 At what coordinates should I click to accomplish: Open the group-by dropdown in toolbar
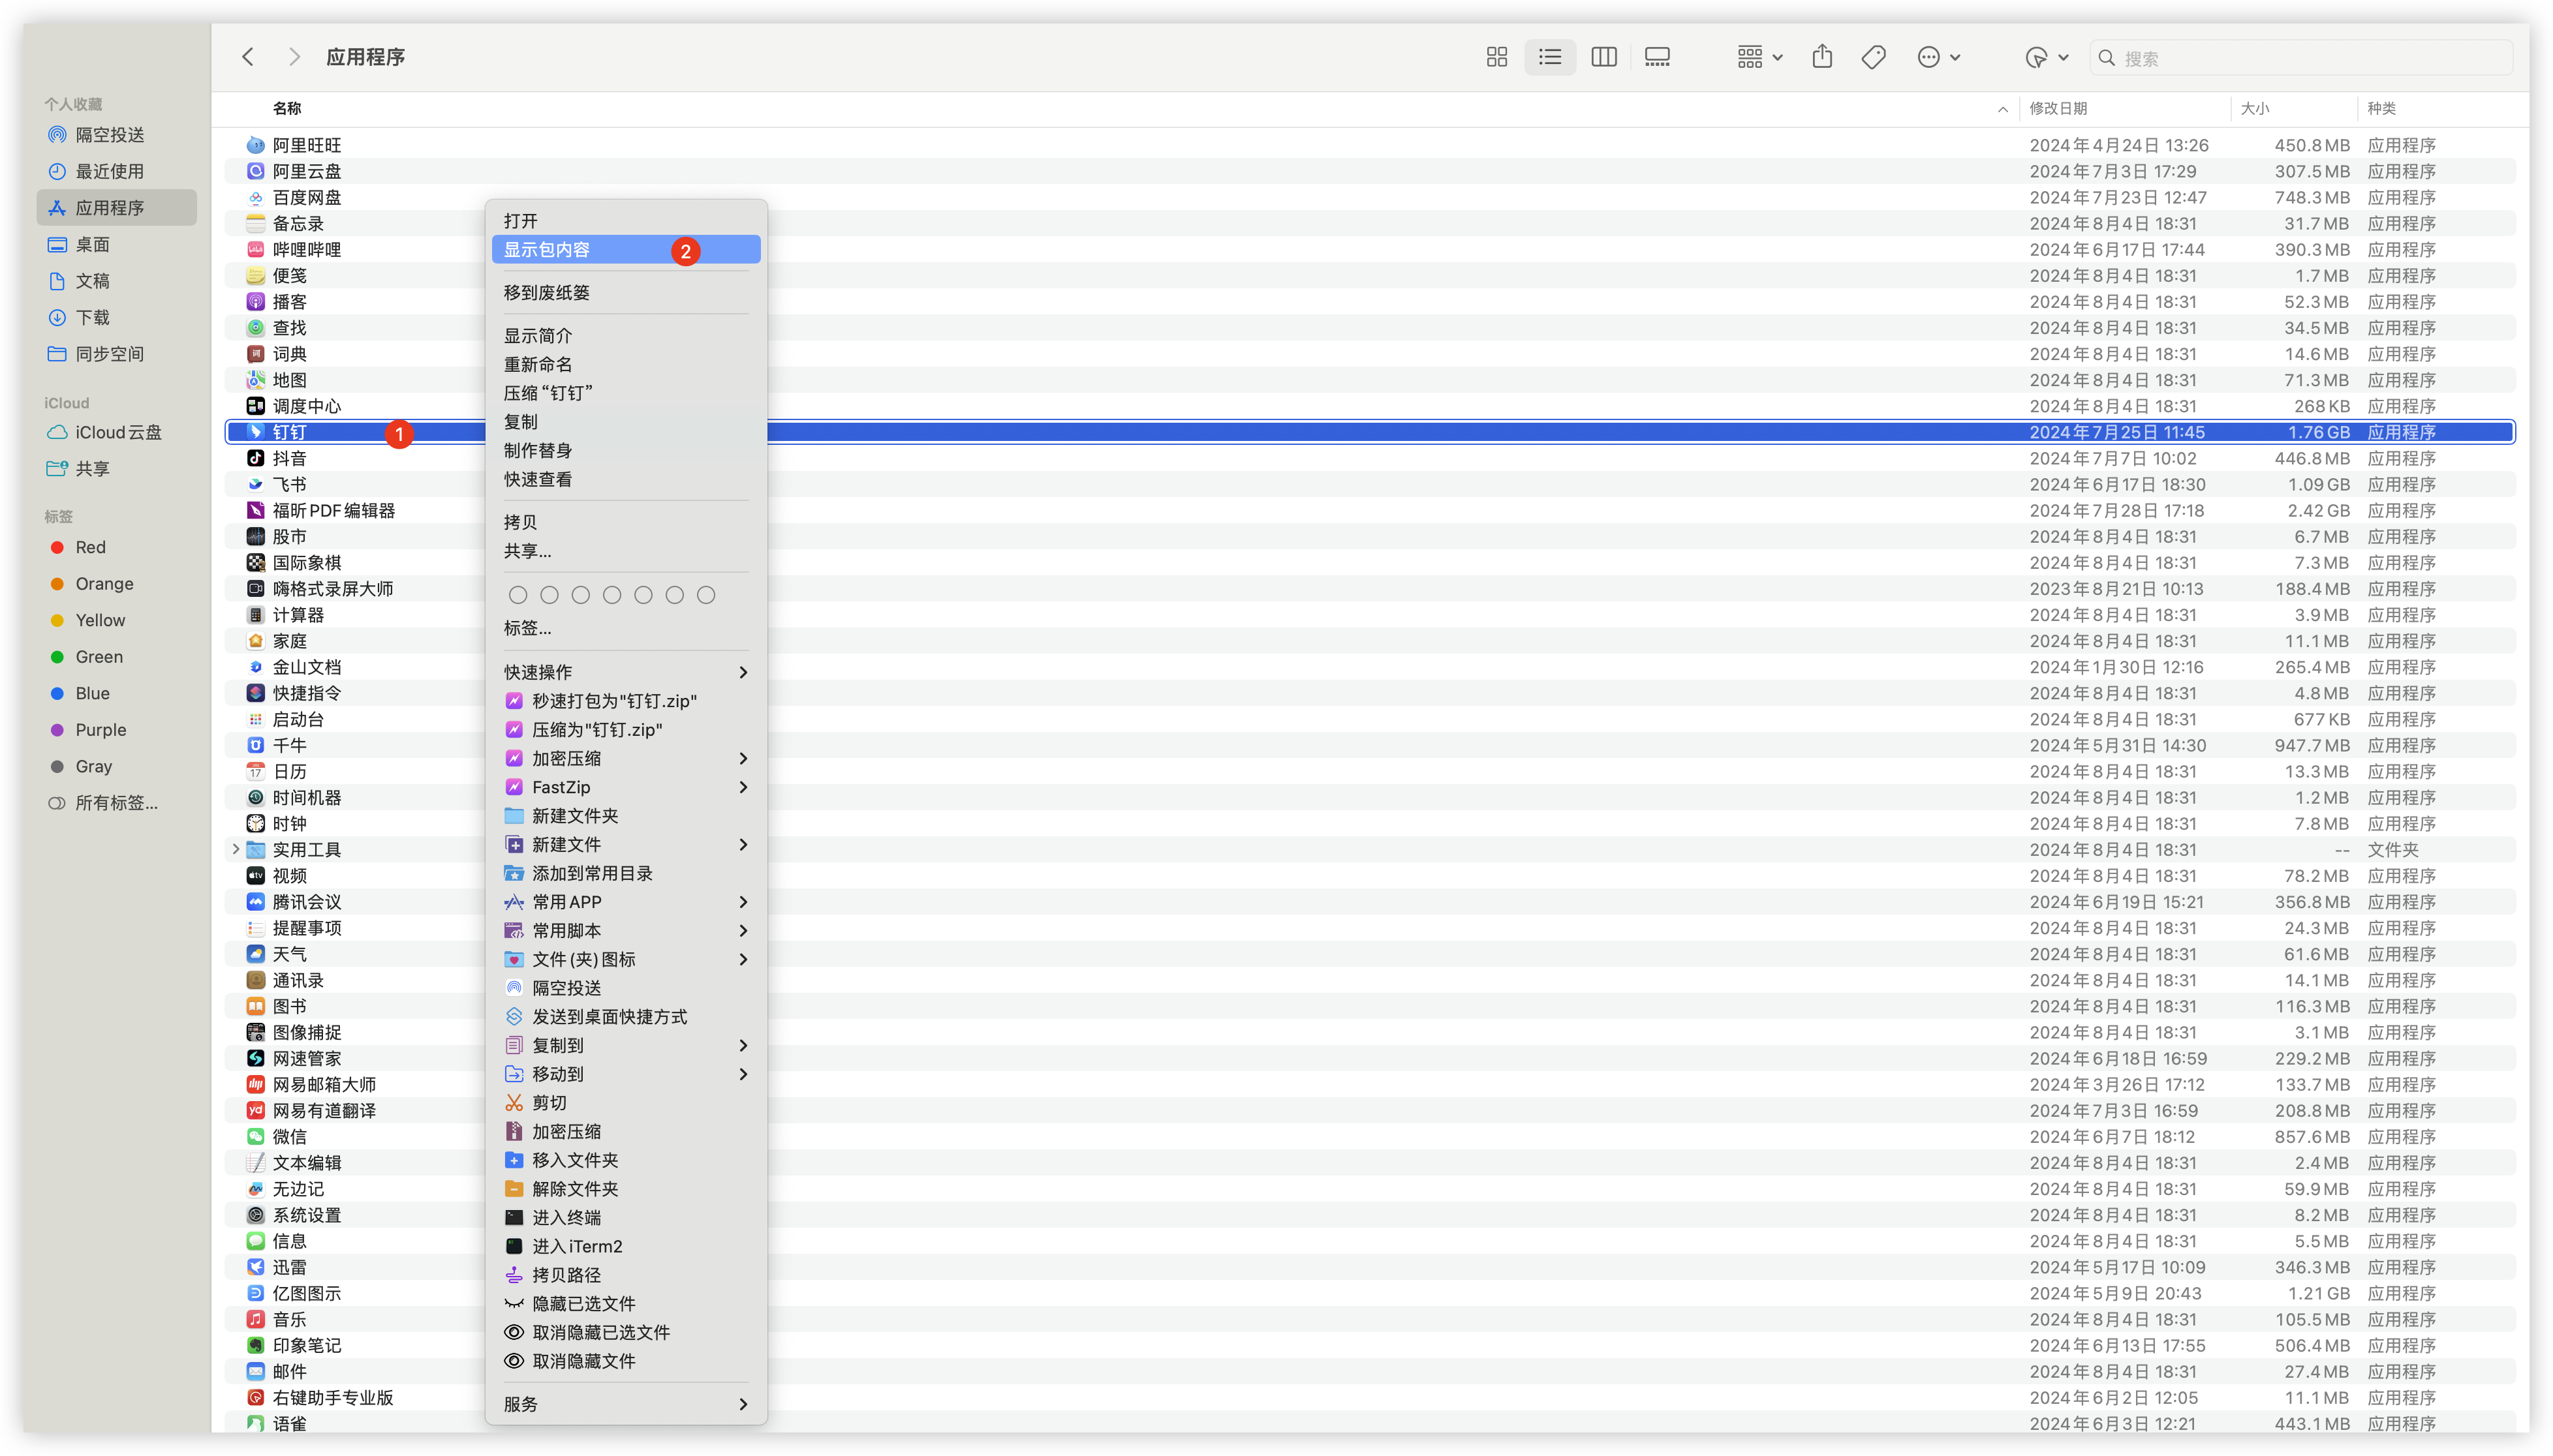1759,57
